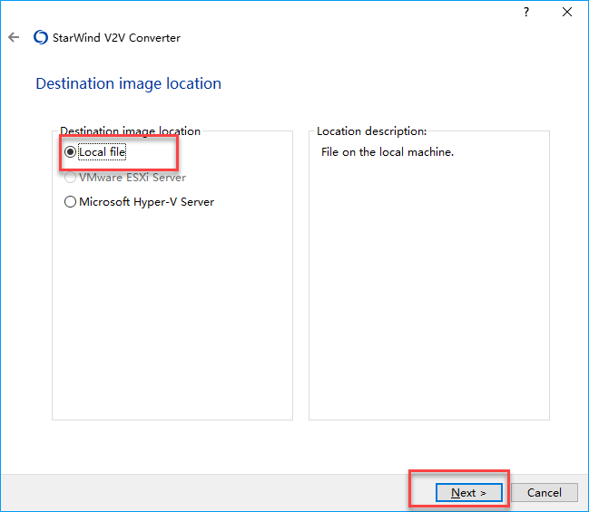Click the 'Destination image location' page heading
This screenshot has height=512, width=589.
click(x=129, y=83)
